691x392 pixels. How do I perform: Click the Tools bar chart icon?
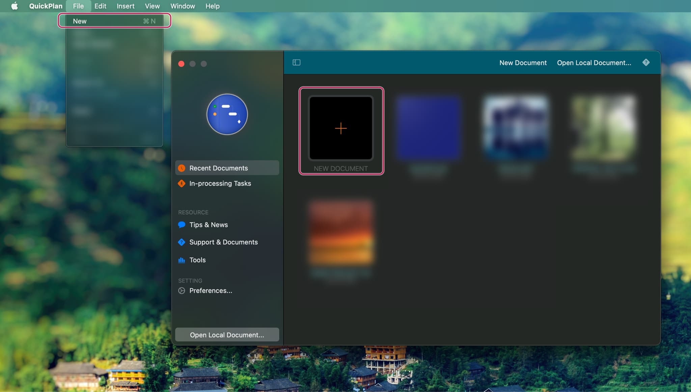pos(182,260)
